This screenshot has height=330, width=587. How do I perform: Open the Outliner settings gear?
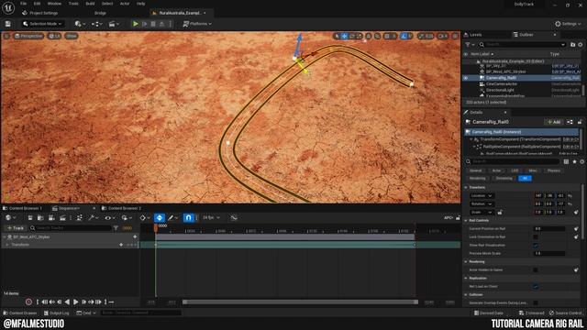[x=581, y=45]
